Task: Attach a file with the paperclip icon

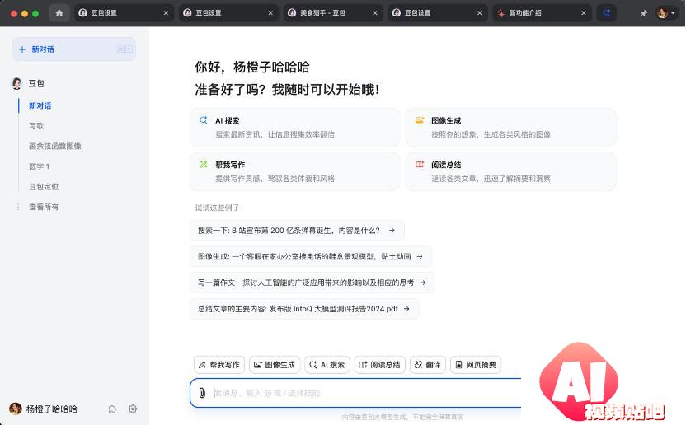Action: click(202, 393)
